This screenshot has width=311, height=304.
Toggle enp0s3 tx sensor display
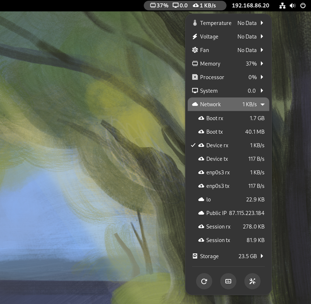[228, 186]
